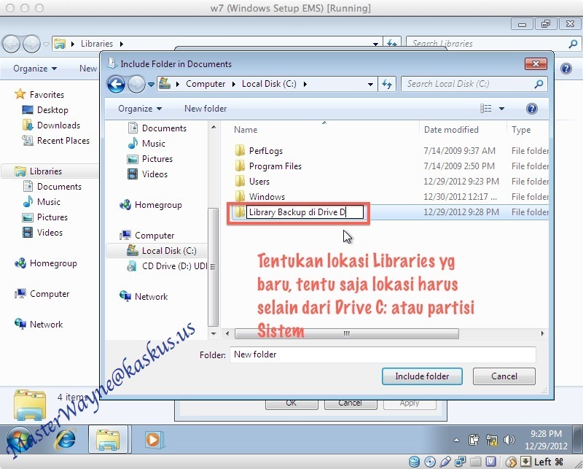
Task: Cancel the Include Folder dialog
Action: point(504,376)
